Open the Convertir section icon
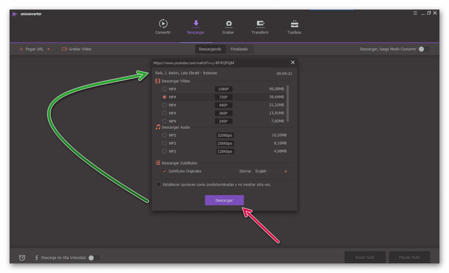Viewport: 449px width, 273px height. (163, 24)
